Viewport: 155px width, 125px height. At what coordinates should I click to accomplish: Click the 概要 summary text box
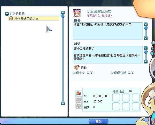pos(108,31)
